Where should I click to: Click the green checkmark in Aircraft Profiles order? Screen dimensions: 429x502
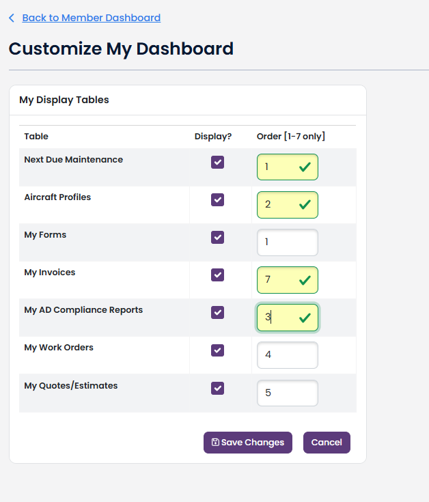[x=305, y=205]
